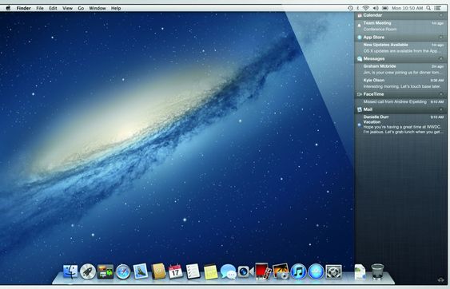Open Photo Booth icon in the Dock
The image size is (450, 289).
[263, 271]
